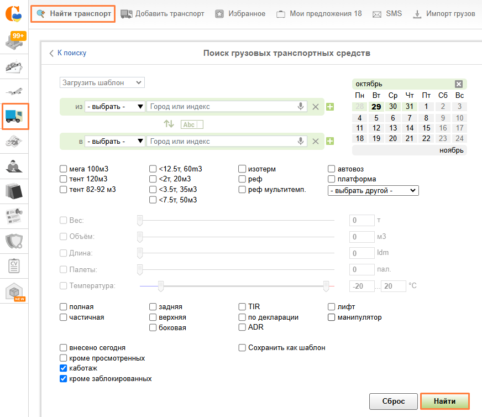This screenshot has height=417, width=482.
Task: Expand the 'Загрузить шаблон' dropdown
Action: 102,83
